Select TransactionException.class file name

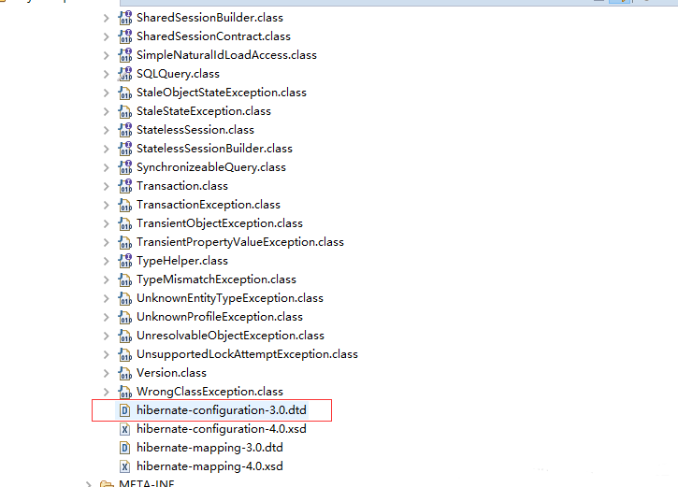[209, 205]
